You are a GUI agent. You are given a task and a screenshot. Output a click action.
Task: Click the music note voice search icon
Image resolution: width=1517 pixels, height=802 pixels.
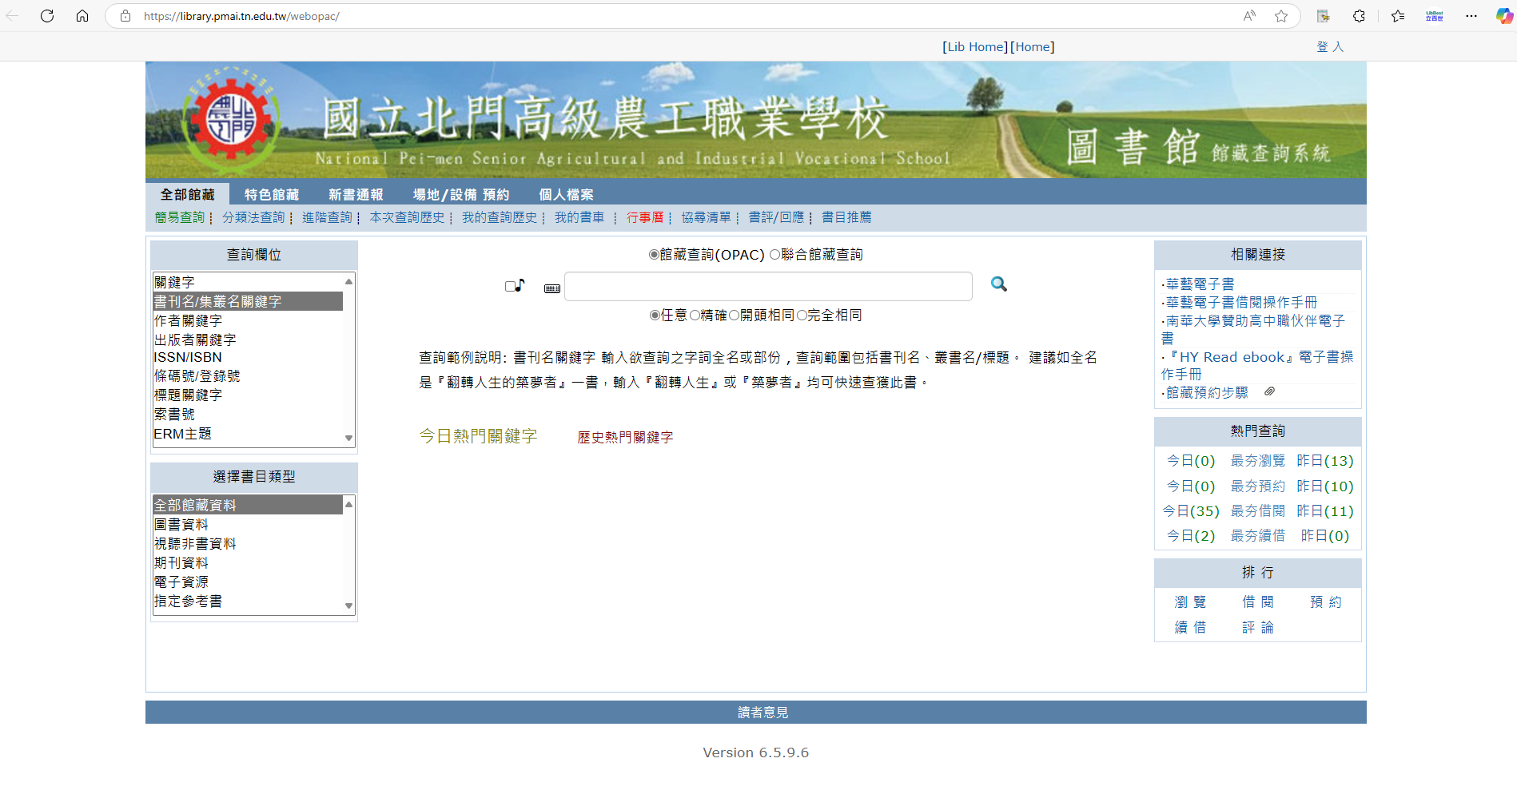520,284
